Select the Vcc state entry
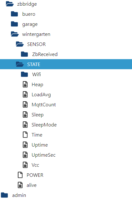 (35, 165)
